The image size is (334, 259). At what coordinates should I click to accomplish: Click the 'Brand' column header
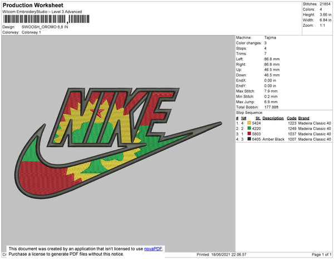pyautogui.click(x=304, y=118)
